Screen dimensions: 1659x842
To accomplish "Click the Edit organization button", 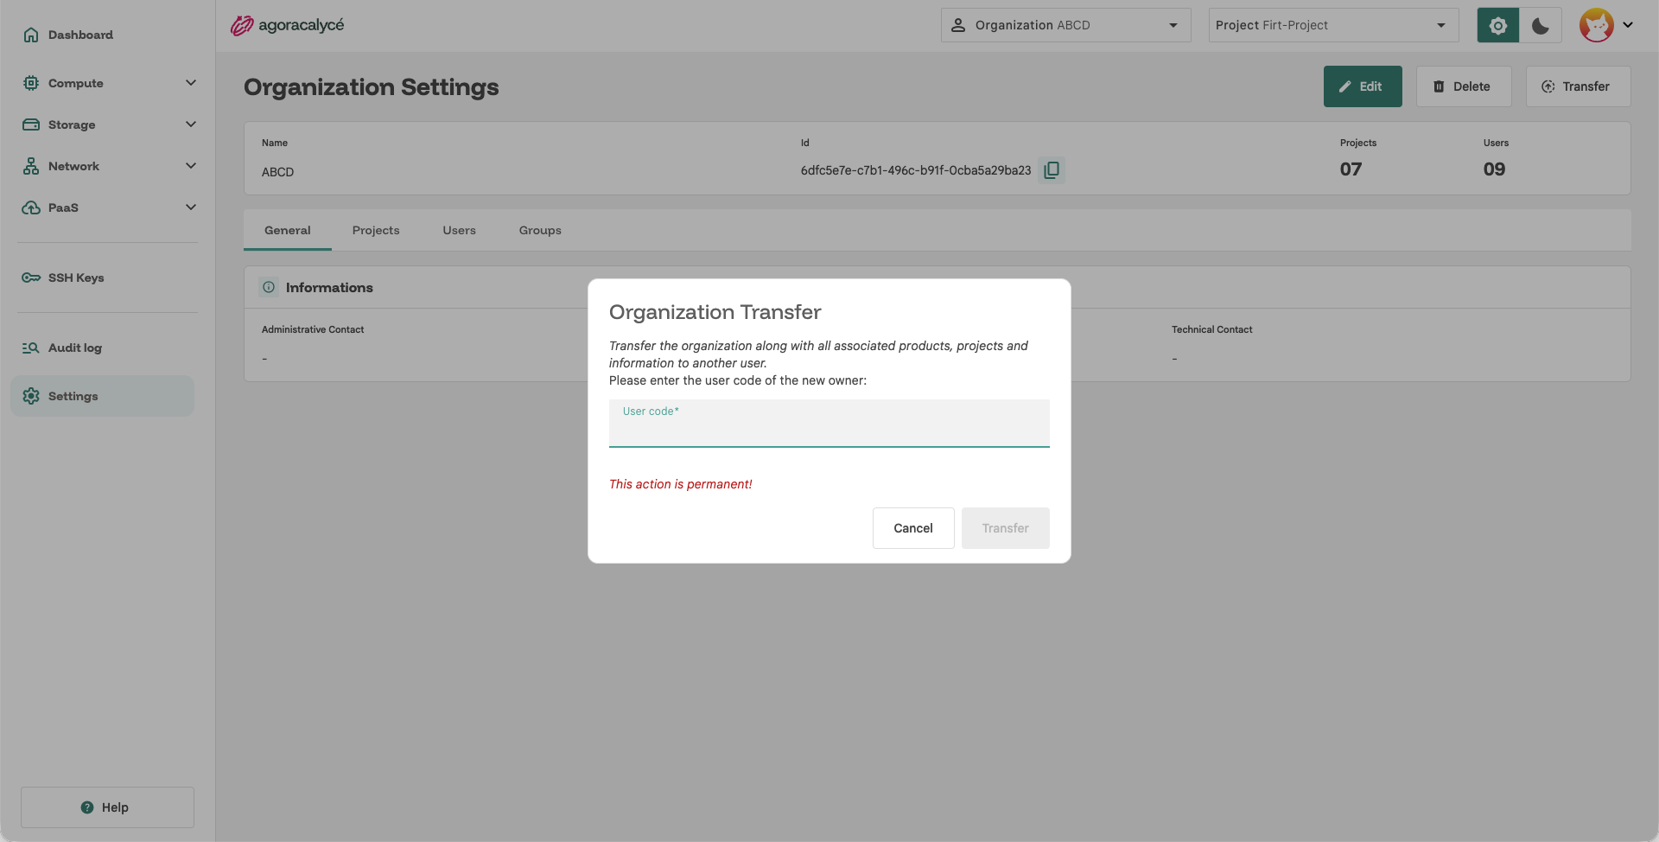I will (x=1363, y=86).
